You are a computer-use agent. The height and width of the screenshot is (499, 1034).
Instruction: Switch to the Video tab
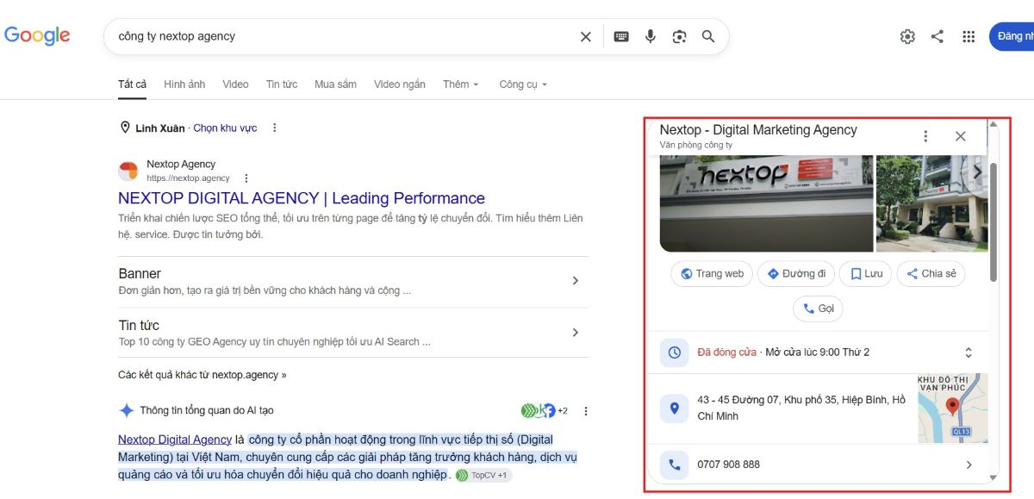[x=235, y=84]
